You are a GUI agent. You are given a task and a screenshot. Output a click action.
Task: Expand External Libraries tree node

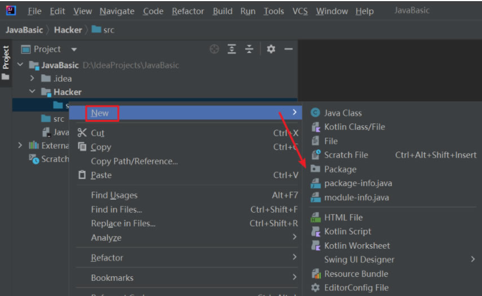coord(20,145)
